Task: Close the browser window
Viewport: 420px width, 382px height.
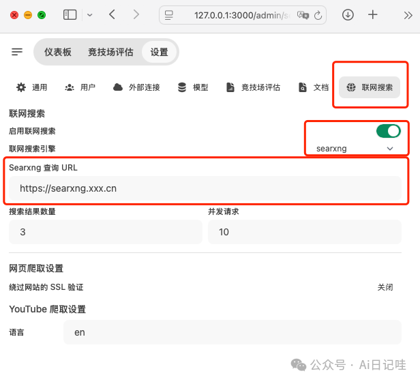Action: point(14,15)
